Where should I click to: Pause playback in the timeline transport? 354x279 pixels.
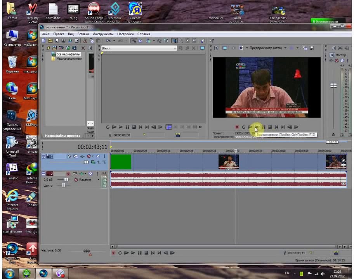click(x=140, y=253)
